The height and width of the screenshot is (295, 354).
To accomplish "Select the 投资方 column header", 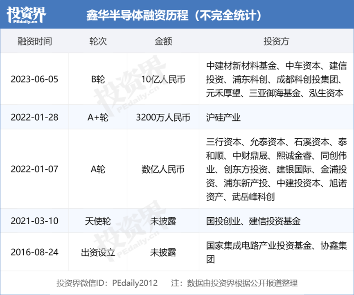I will [276, 41].
